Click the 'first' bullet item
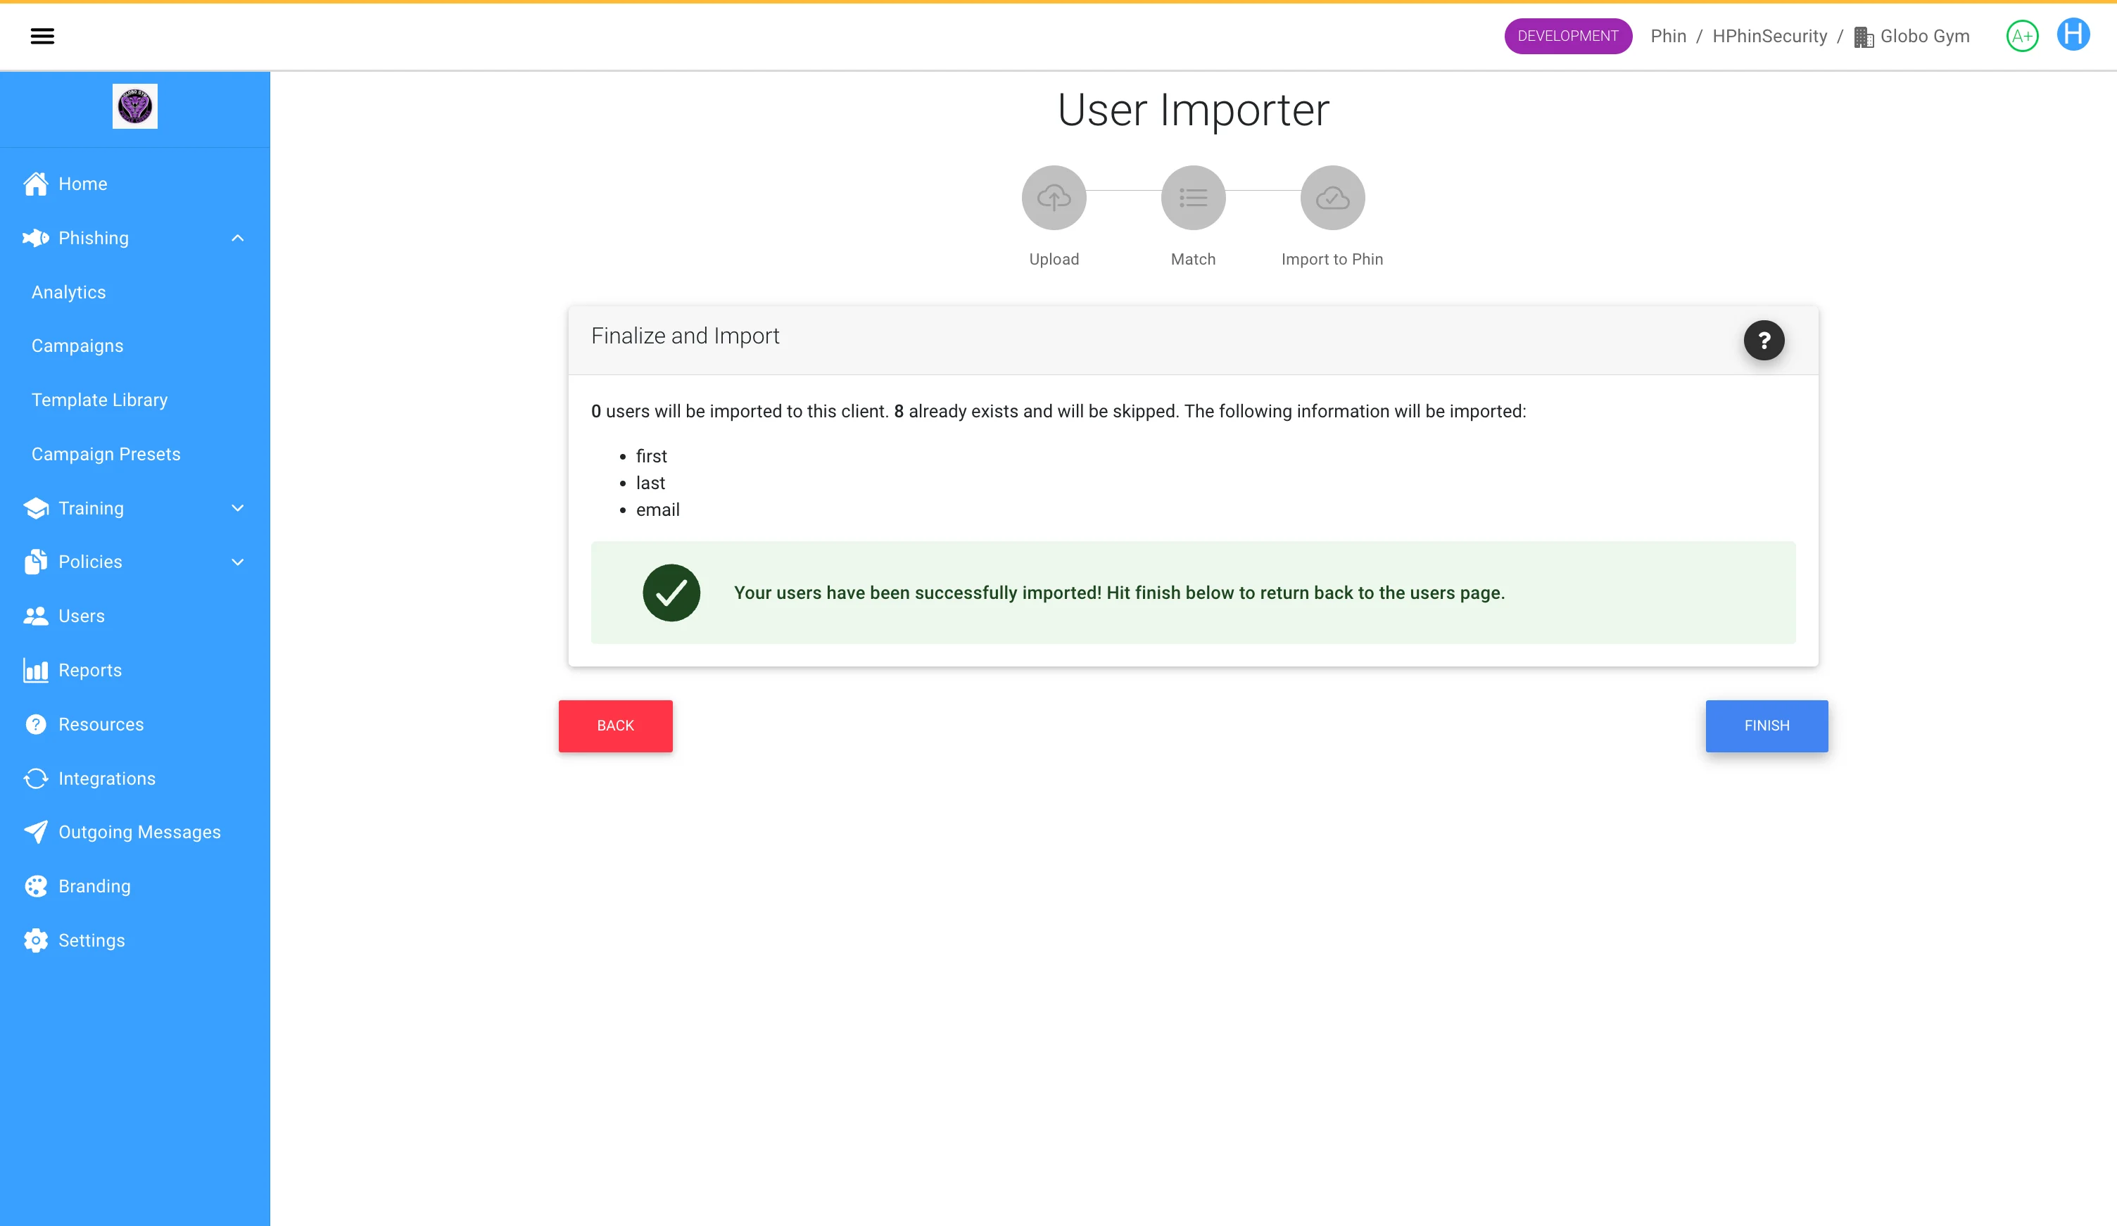Image resolution: width=2117 pixels, height=1226 pixels. [651, 456]
